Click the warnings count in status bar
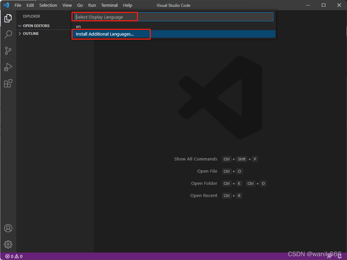Viewport: 347px width, 260px height. tap(19, 257)
